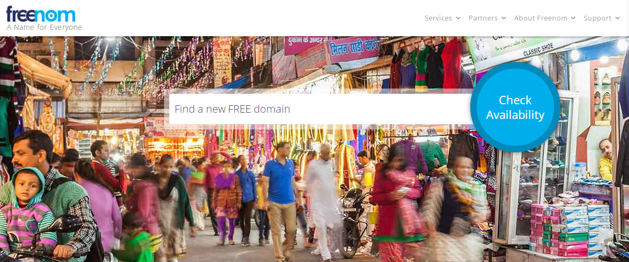Screen dimensions: 629x262
Task: Expand the chevron next to Services
Action: coord(458,18)
